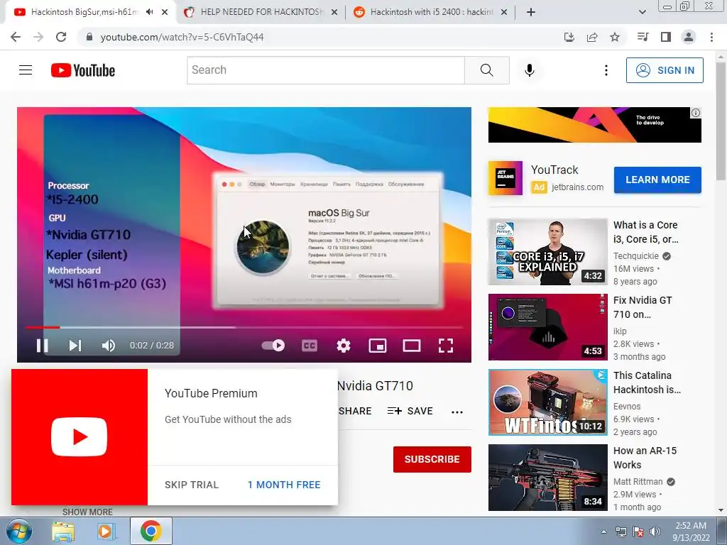Open the player settings gear
727x545 pixels.
pos(344,346)
